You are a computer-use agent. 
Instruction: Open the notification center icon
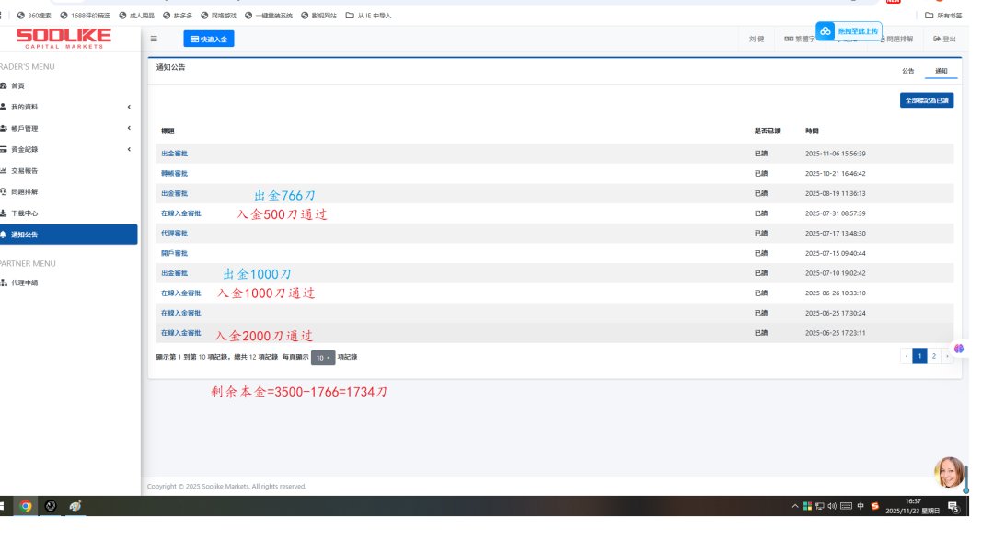point(953,506)
